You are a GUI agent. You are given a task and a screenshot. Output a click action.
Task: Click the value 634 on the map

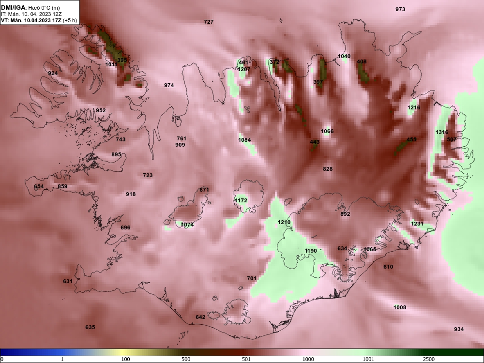coord(342,248)
